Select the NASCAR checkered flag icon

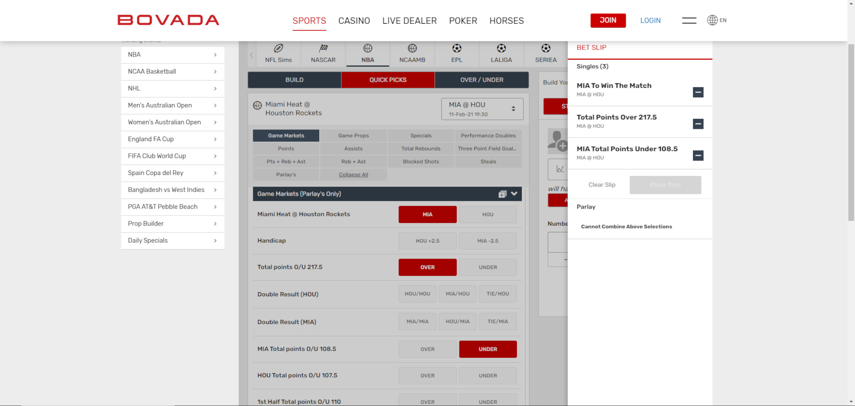point(323,48)
